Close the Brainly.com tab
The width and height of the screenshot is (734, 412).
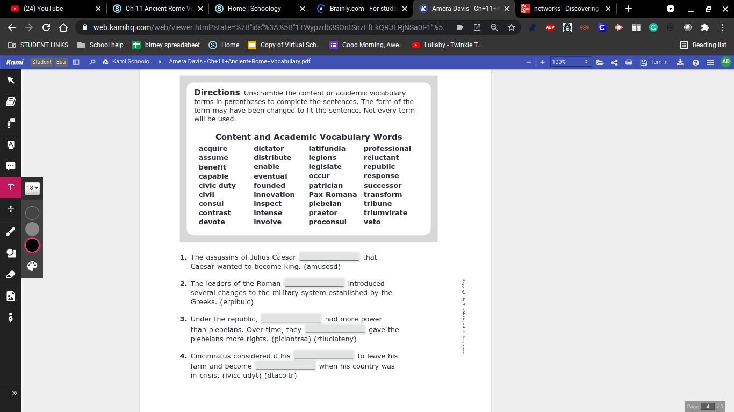tap(404, 9)
